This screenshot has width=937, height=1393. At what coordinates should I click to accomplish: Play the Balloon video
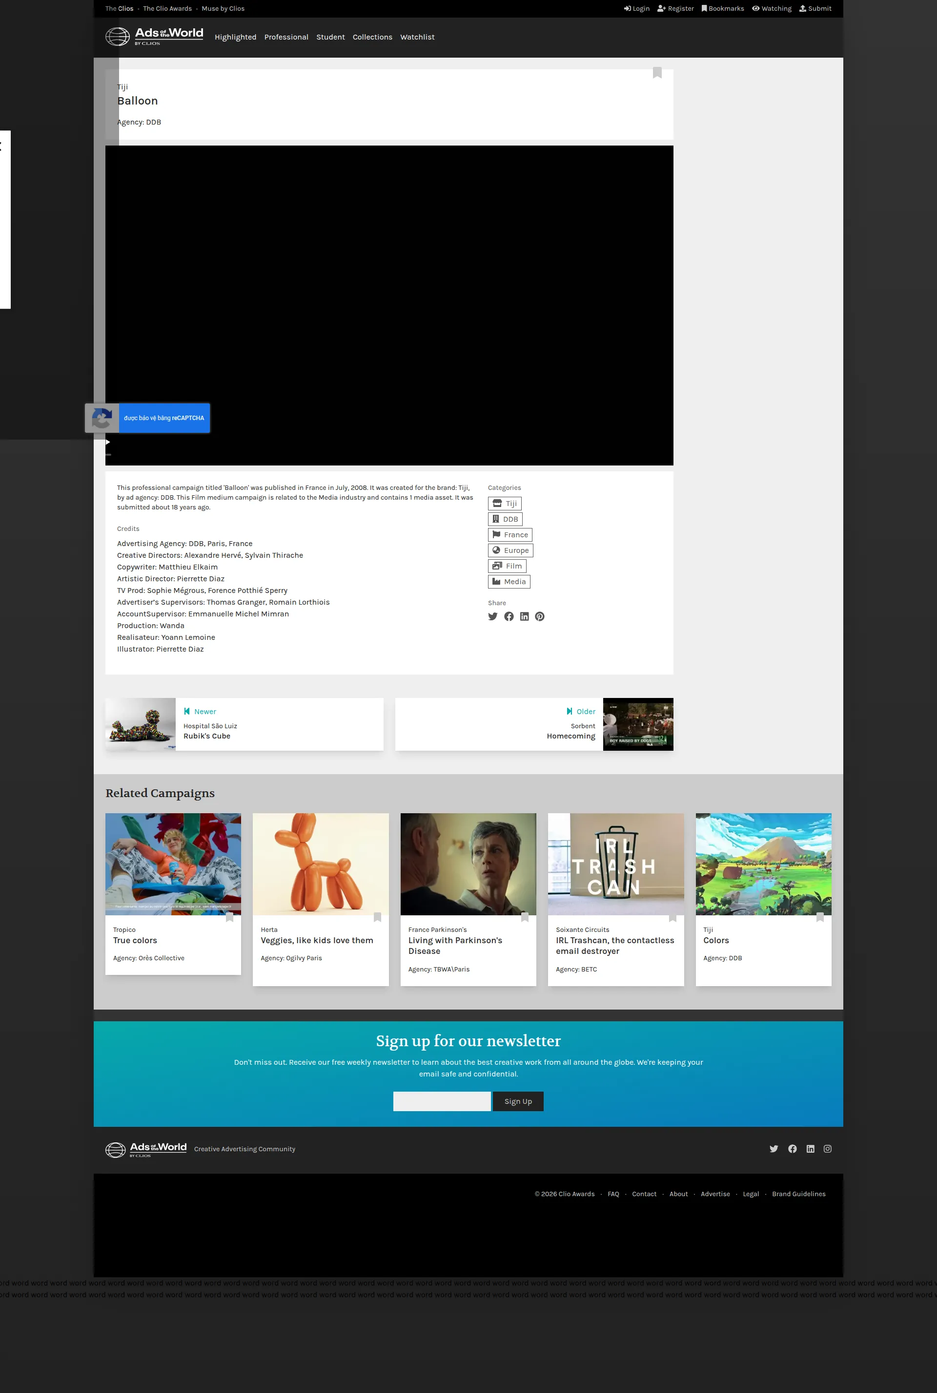click(x=107, y=442)
